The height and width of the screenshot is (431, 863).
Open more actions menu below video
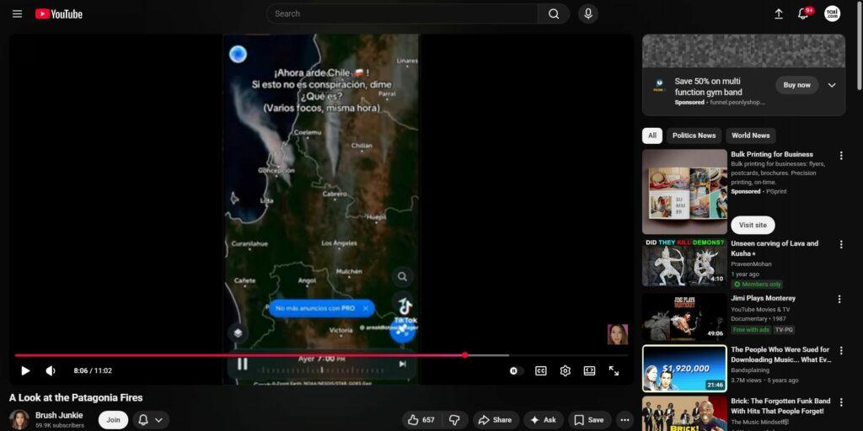click(x=624, y=420)
